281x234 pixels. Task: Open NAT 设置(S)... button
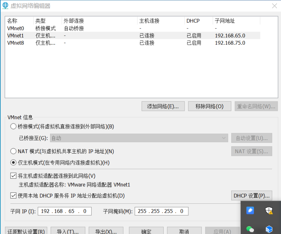pyautogui.click(x=252, y=151)
